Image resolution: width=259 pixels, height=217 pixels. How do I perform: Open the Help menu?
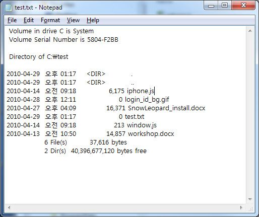pos(93,20)
